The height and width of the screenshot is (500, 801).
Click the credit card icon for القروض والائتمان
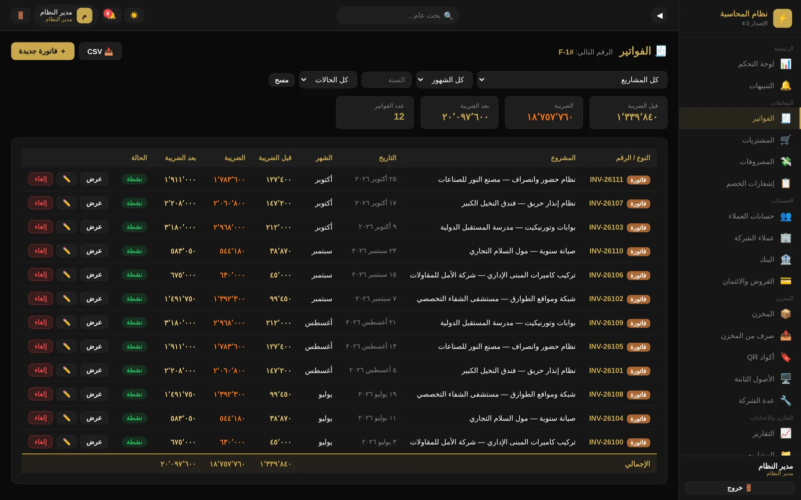[x=786, y=281]
